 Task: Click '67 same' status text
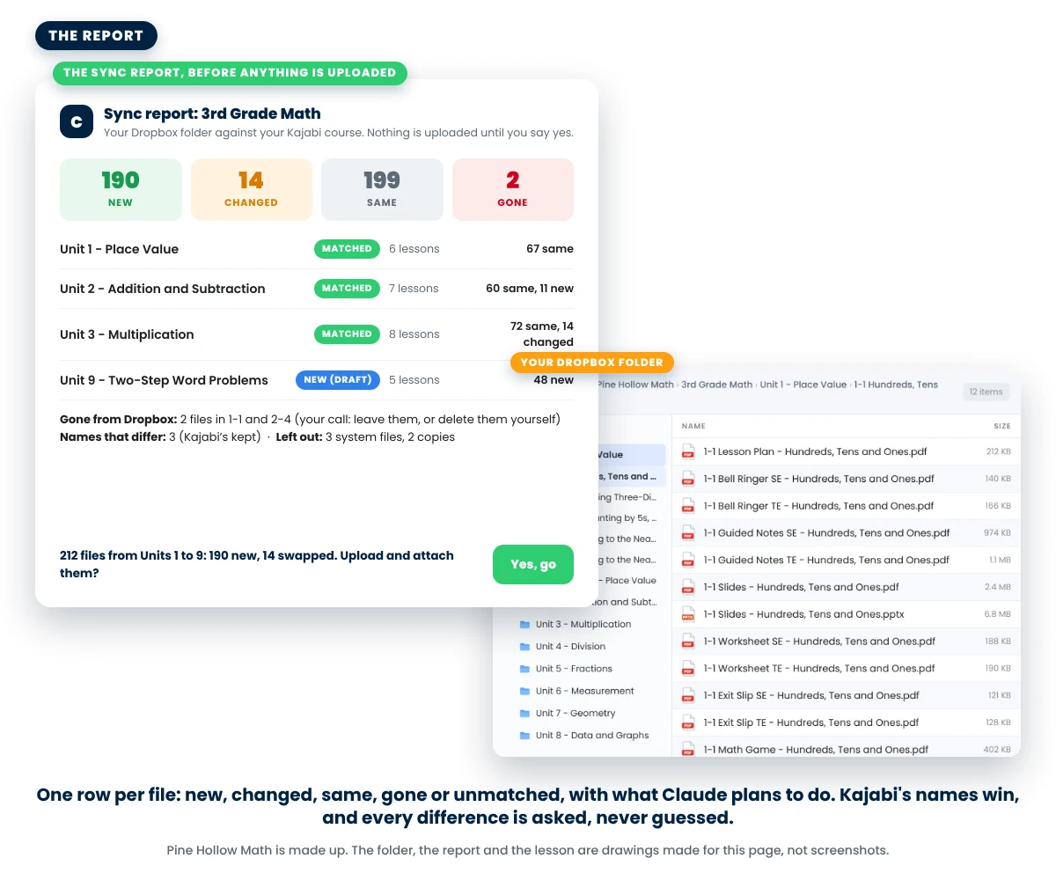tap(550, 249)
